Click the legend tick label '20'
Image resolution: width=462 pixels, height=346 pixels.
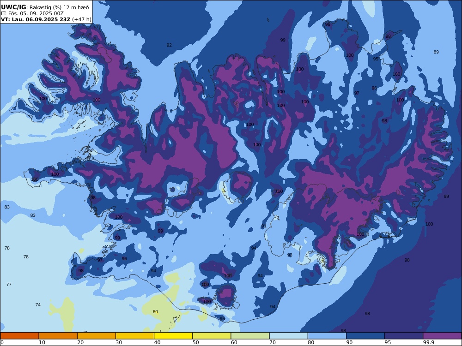click(x=80, y=342)
